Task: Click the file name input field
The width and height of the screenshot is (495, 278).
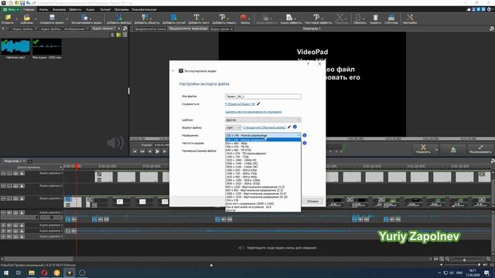Action: point(263,97)
